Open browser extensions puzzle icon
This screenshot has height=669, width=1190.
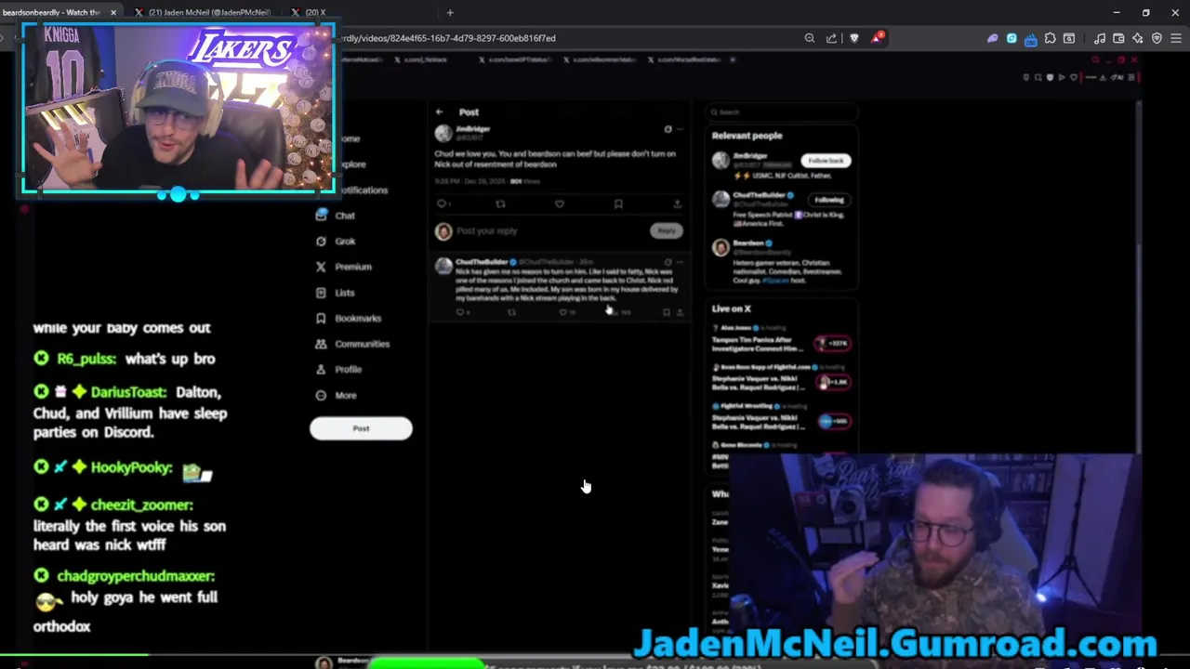(x=1050, y=38)
